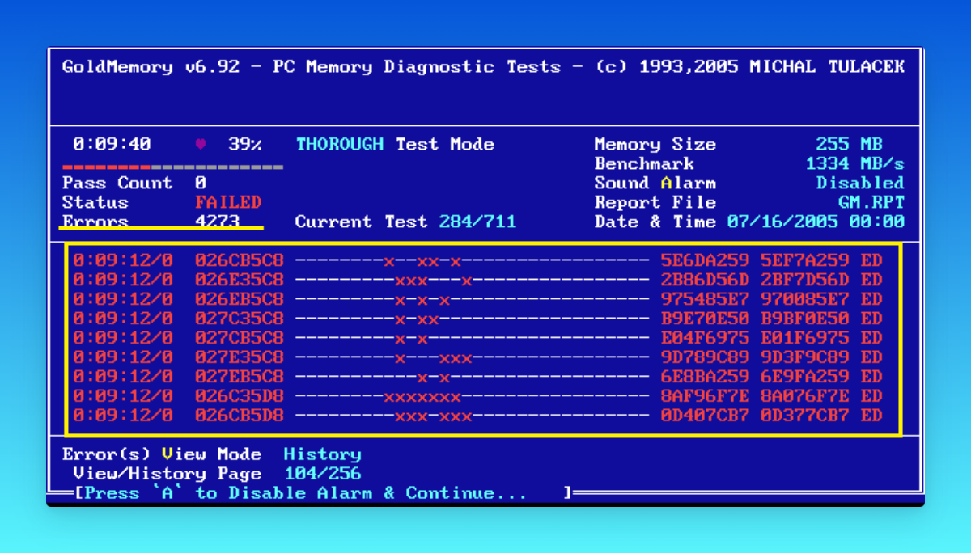Screen dimensions: 971x553
Task: Click the heart icon beside 39%
Action: (x=201, y=145)
